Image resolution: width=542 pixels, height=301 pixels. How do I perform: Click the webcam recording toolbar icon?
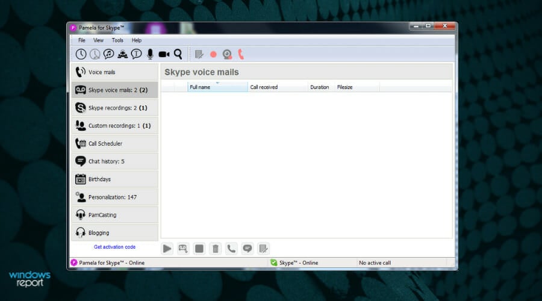[x=227, y=54]
